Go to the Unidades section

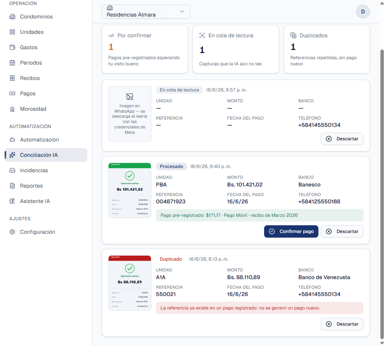[x=46, y=32]
